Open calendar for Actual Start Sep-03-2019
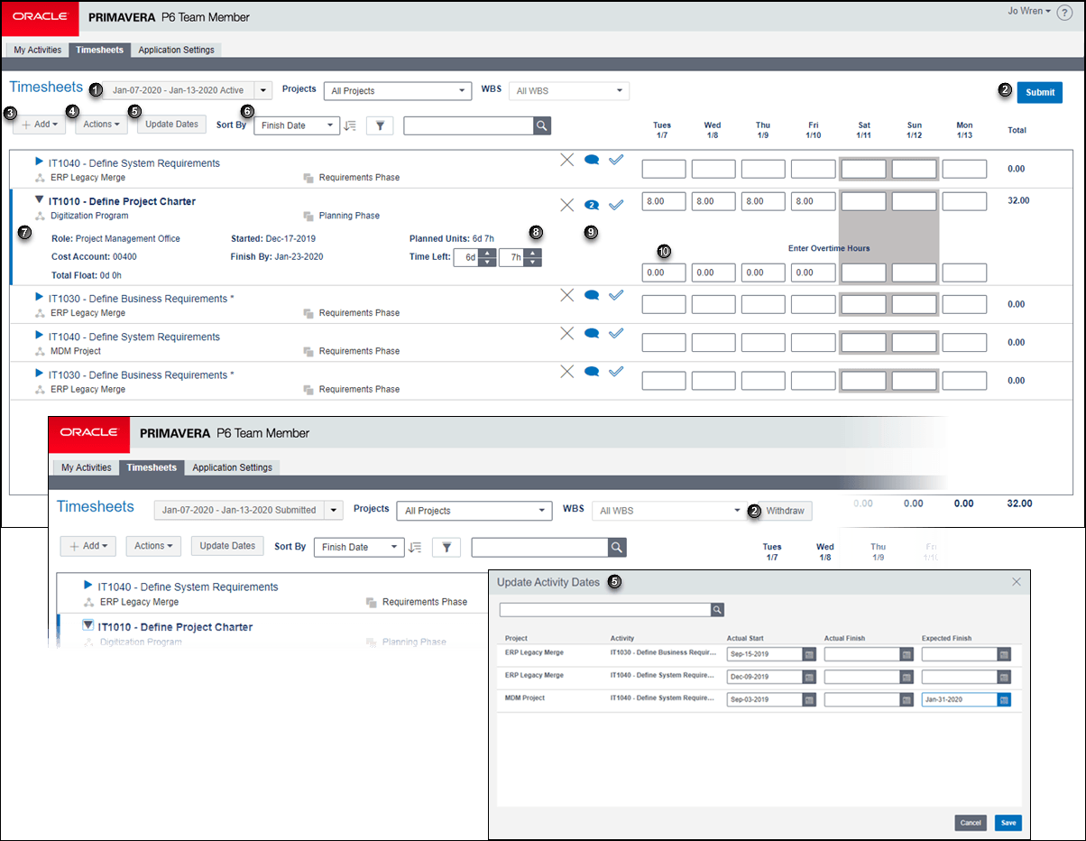Screen dimensions: 1086x841 point(809,699)
